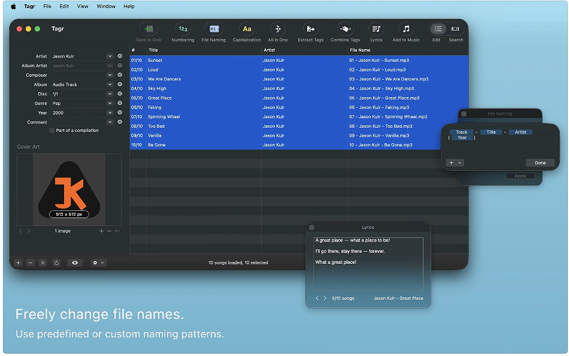Open the gear settings dropdown
Screen dimensions: 569x356
pyautogui.click(x=98, y=263)
